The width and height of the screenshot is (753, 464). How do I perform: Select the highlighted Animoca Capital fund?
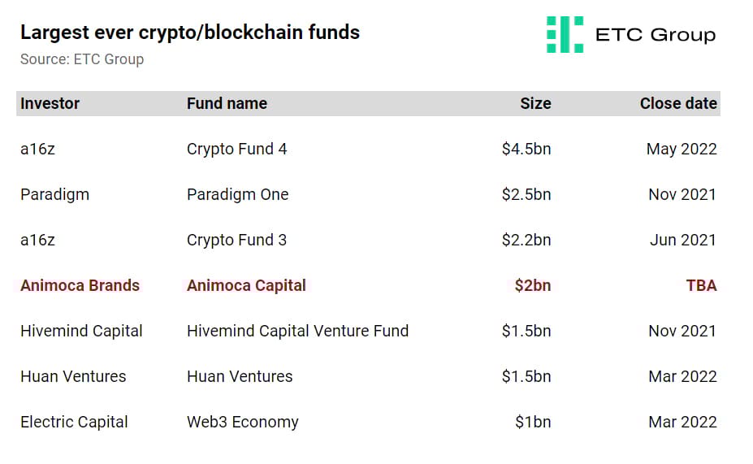coord(246,285)
